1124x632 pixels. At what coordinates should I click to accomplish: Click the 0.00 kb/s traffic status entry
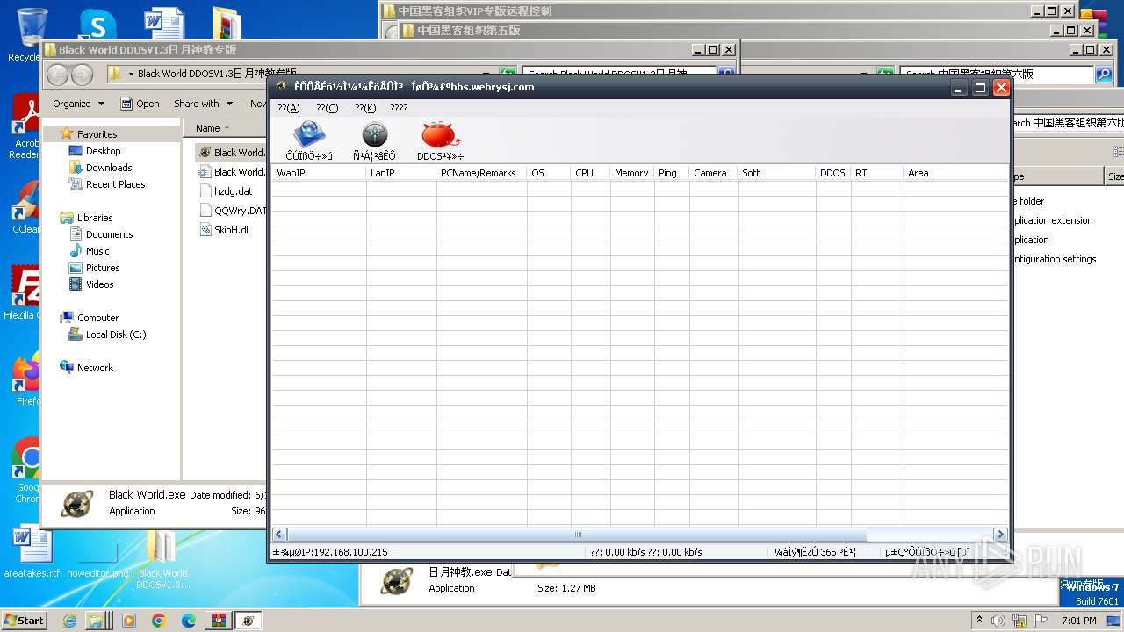pos(645,552)
